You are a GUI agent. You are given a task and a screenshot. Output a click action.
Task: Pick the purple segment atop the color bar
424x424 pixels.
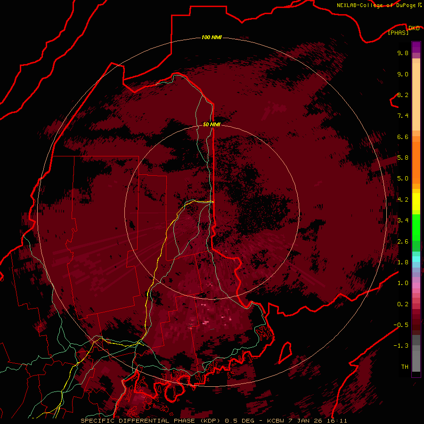click(416, 47)
